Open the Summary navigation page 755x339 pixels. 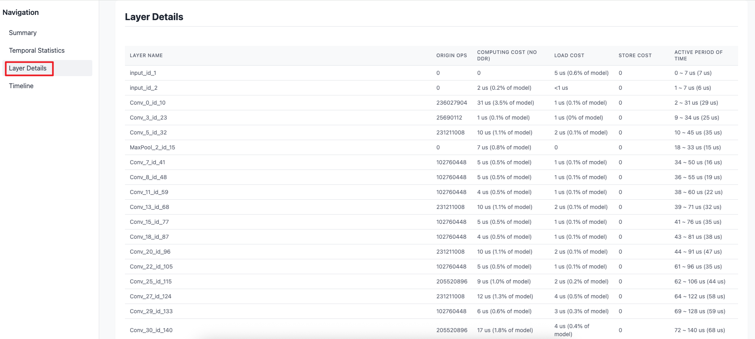coord(23,33)
